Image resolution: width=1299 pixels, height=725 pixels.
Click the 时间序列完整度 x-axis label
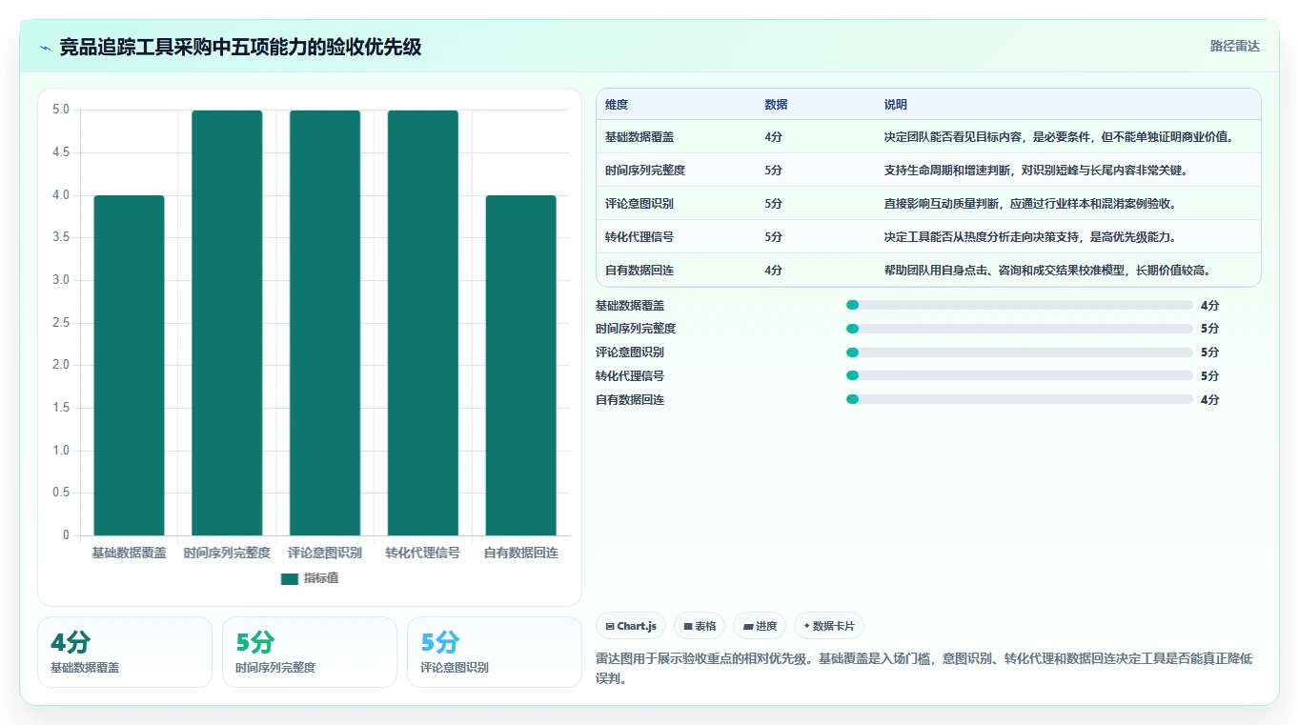click(x=227, y=553)
